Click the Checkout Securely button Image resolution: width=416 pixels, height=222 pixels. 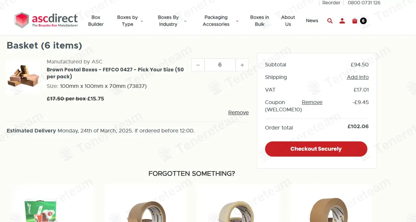316,149
